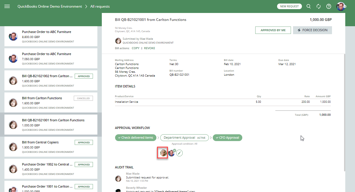The image size is (355, 192).
Task: Click avatar on cancelled Carlton Functions bill card
Action: click(x=13, y=102)
